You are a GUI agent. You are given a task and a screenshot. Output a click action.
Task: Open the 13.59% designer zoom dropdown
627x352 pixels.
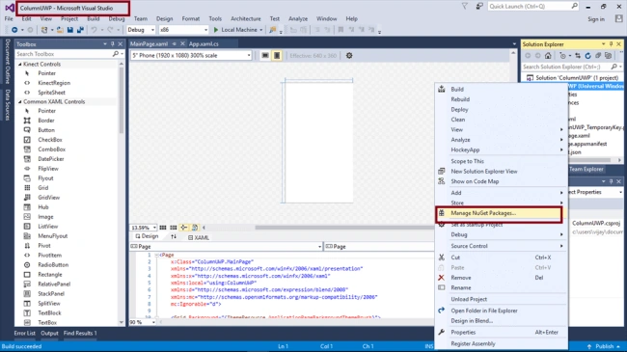point(144,228)
